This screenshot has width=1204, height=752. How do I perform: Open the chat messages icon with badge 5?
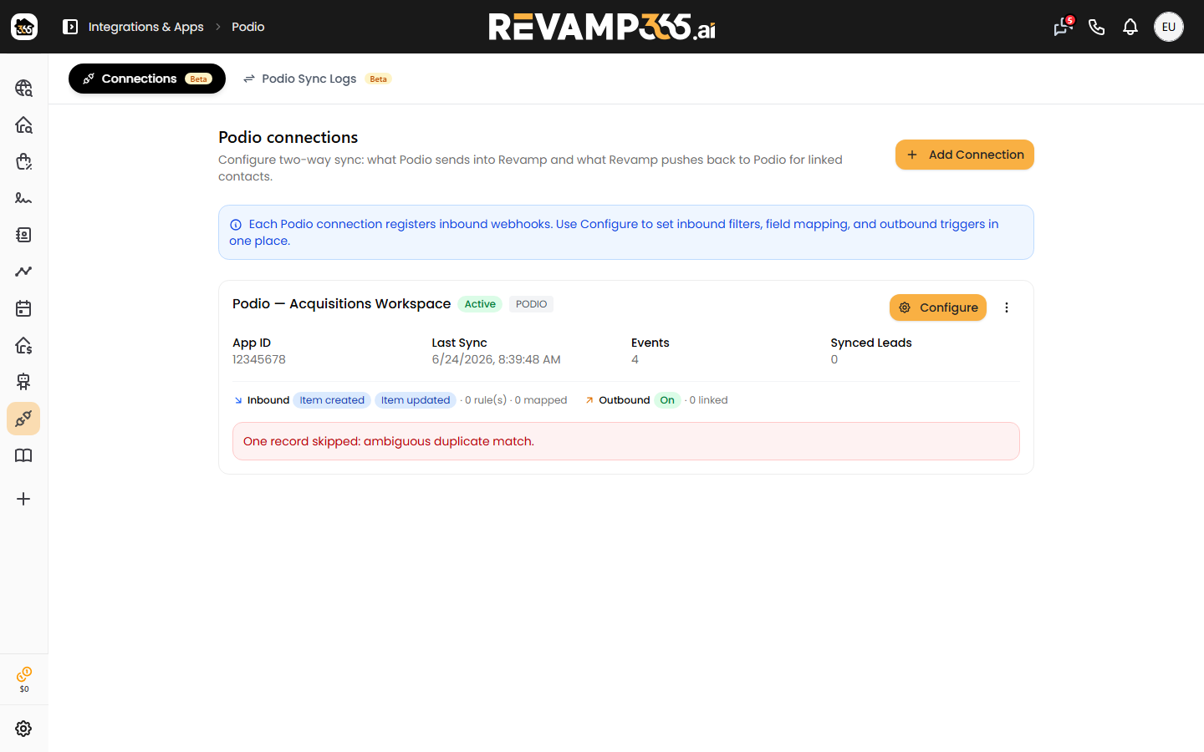coord(1064,27)
